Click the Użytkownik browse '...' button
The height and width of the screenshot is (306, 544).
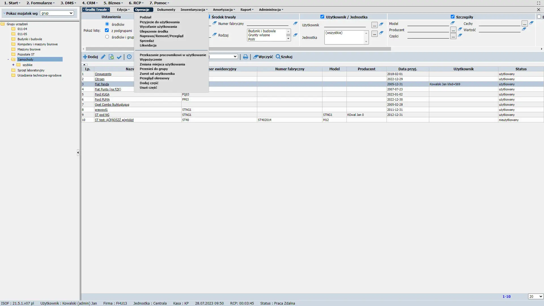[374, 25]
